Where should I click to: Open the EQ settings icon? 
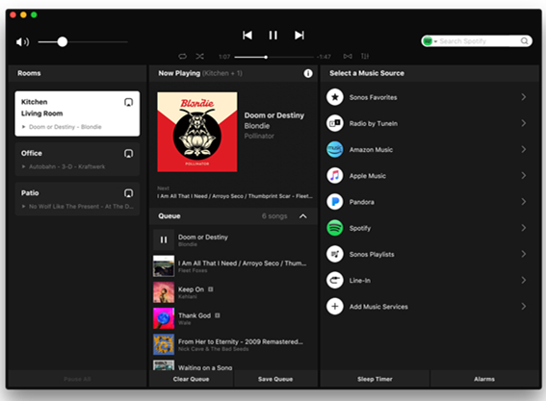tap(365, 57)
